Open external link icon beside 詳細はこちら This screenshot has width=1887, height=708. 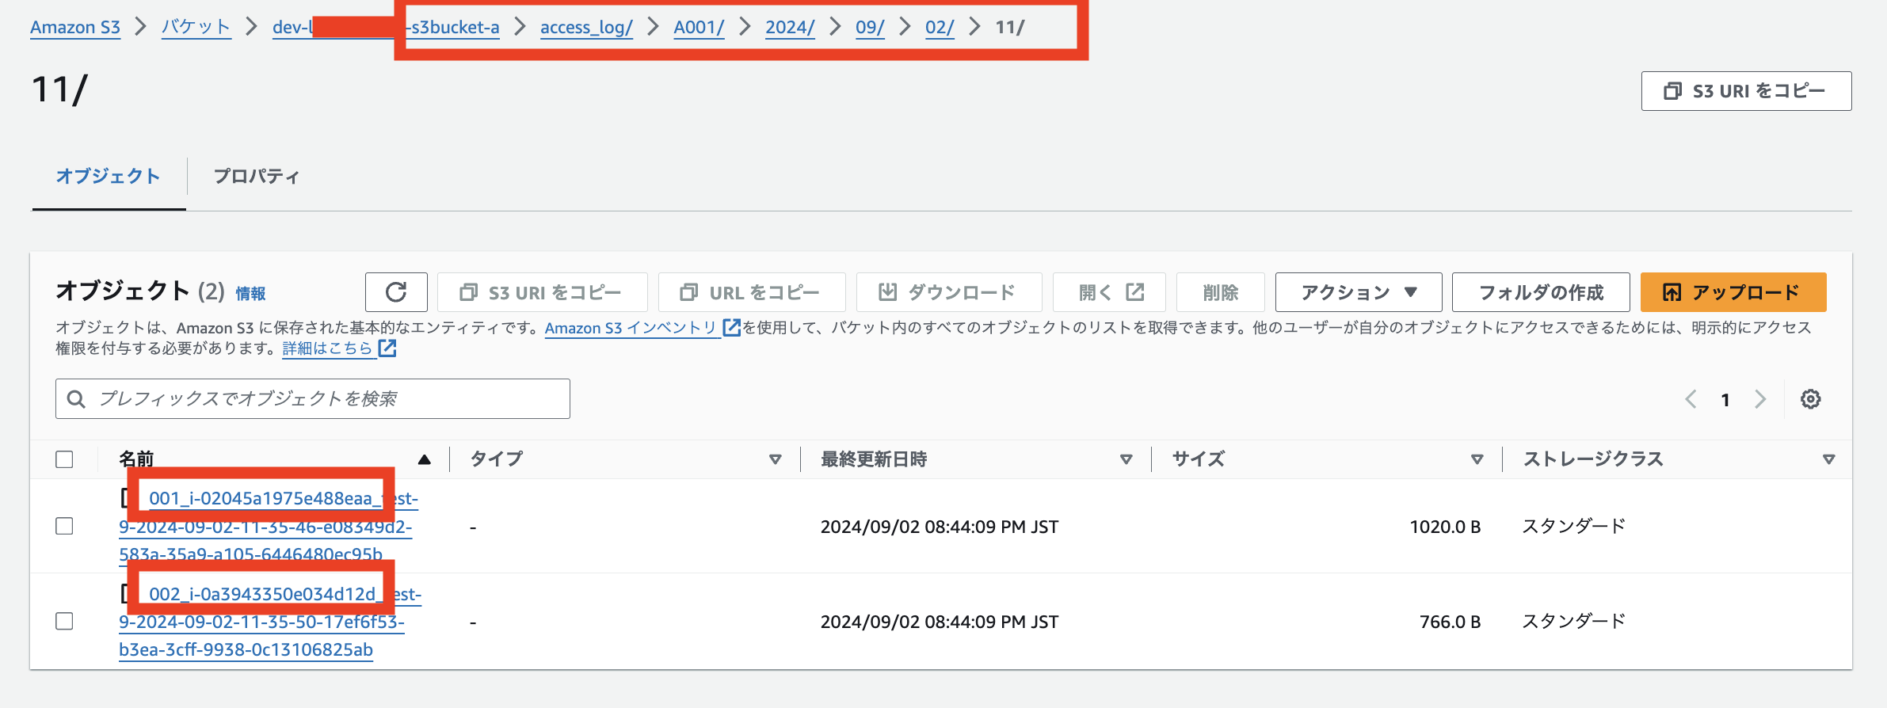pyautogui.click(x=387, y=348)
